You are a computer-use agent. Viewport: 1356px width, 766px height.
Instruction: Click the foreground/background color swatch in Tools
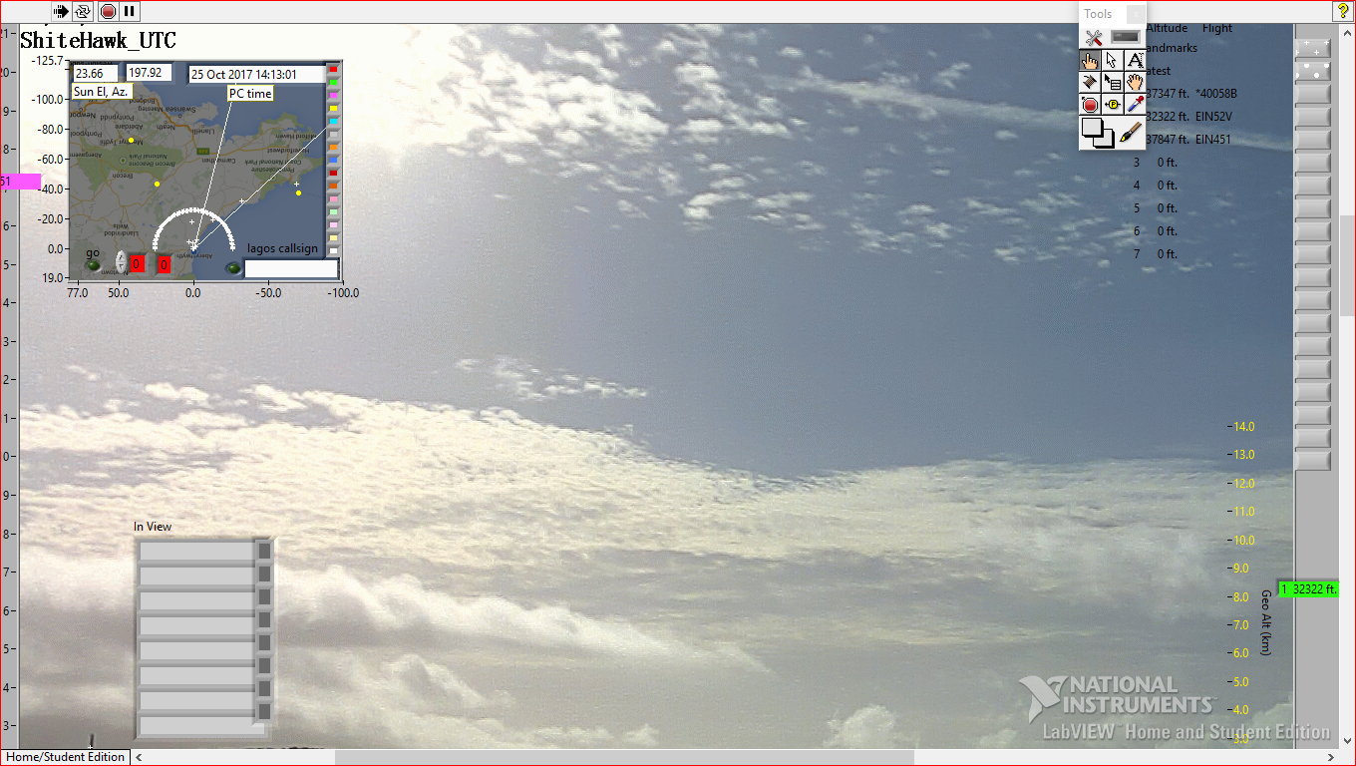point(1097,132)
